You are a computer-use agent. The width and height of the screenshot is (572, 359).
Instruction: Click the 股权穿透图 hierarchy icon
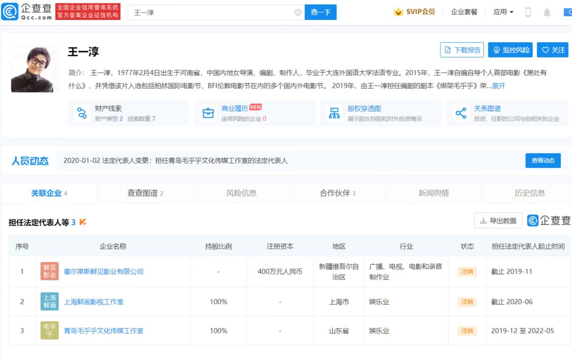point(334,113)
